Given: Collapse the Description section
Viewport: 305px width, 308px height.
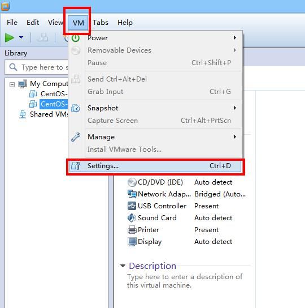Looking at the screenshot, I should [x=123, y=266].
